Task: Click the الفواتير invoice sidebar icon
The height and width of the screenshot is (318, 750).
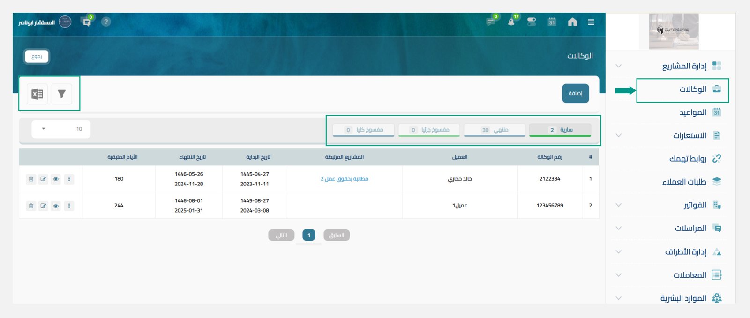Action: pyautogui.click(x=717, y=205)
